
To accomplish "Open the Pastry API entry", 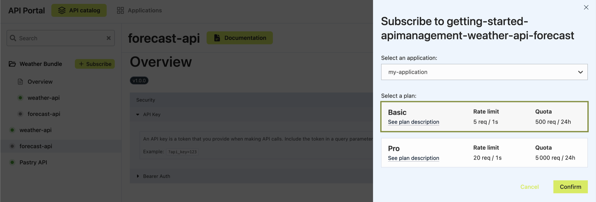I will [33, 162].
